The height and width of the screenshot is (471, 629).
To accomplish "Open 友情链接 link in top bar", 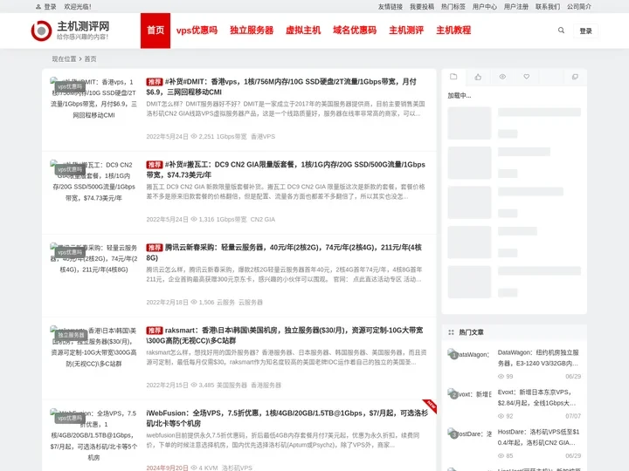I will 390,7.
